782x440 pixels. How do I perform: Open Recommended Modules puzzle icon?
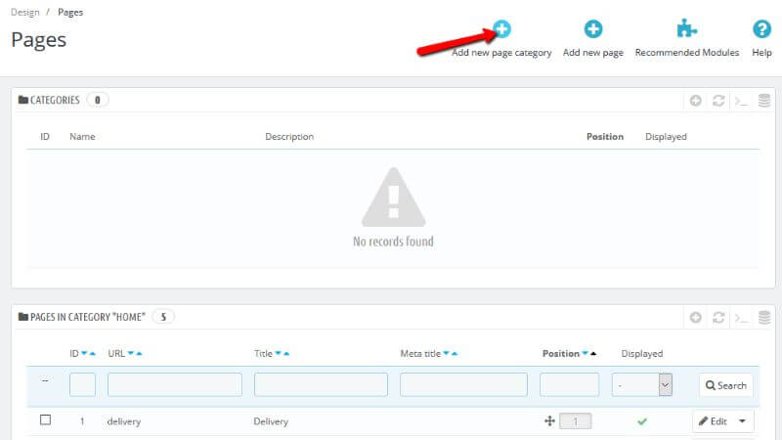click(687, 28)
